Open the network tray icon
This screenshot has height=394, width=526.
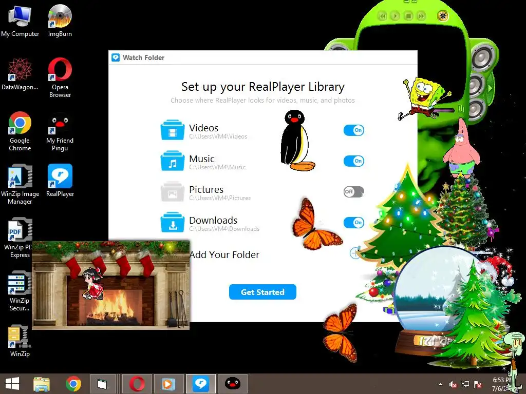[x=465, y=384]
